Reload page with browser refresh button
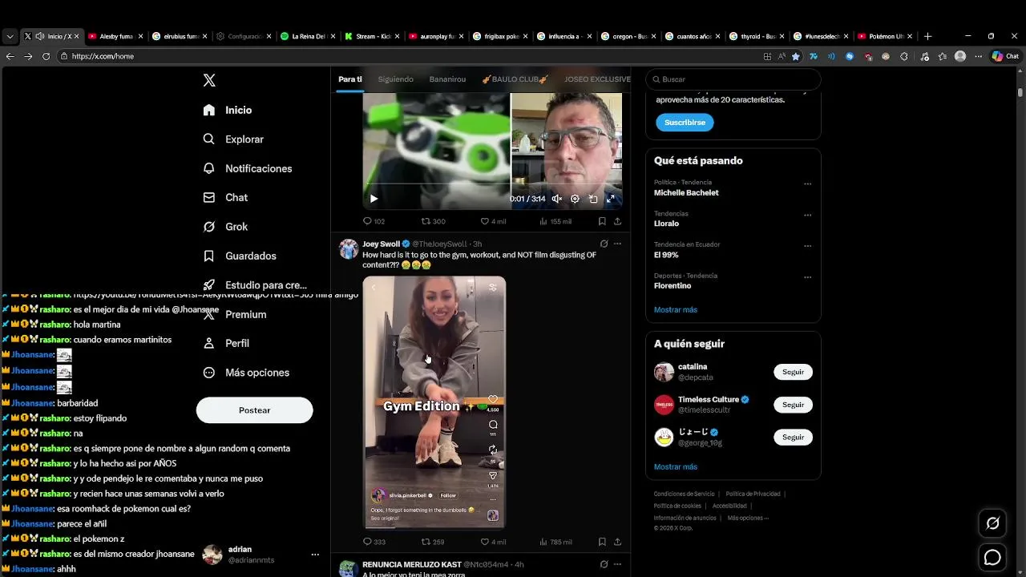 (x=46, y=56)
